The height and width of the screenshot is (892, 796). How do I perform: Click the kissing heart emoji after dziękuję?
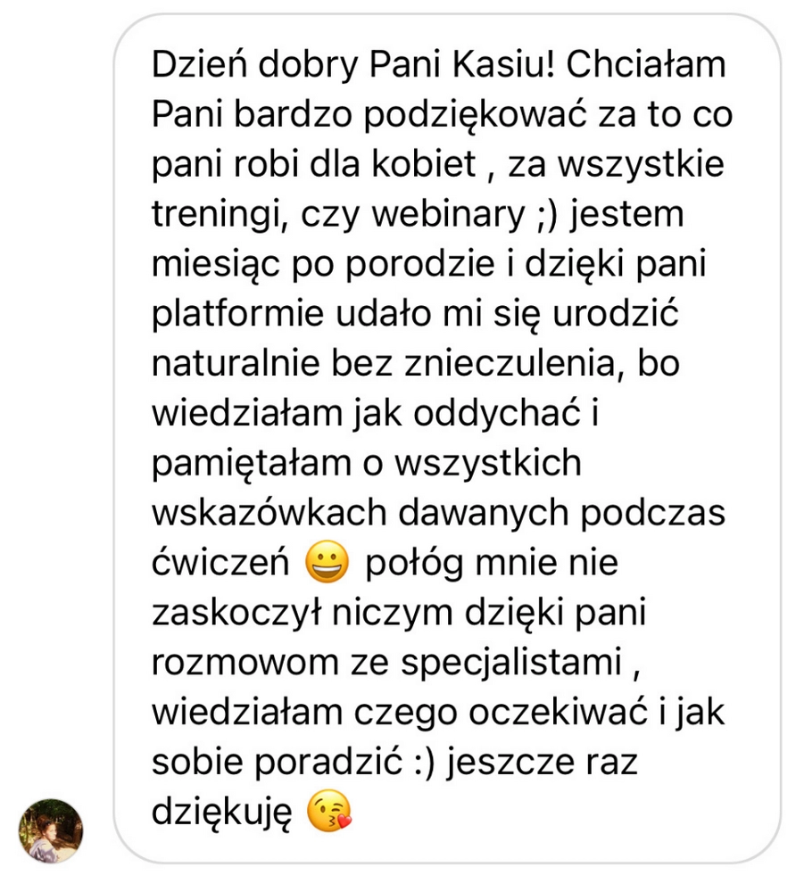point(329,813)
